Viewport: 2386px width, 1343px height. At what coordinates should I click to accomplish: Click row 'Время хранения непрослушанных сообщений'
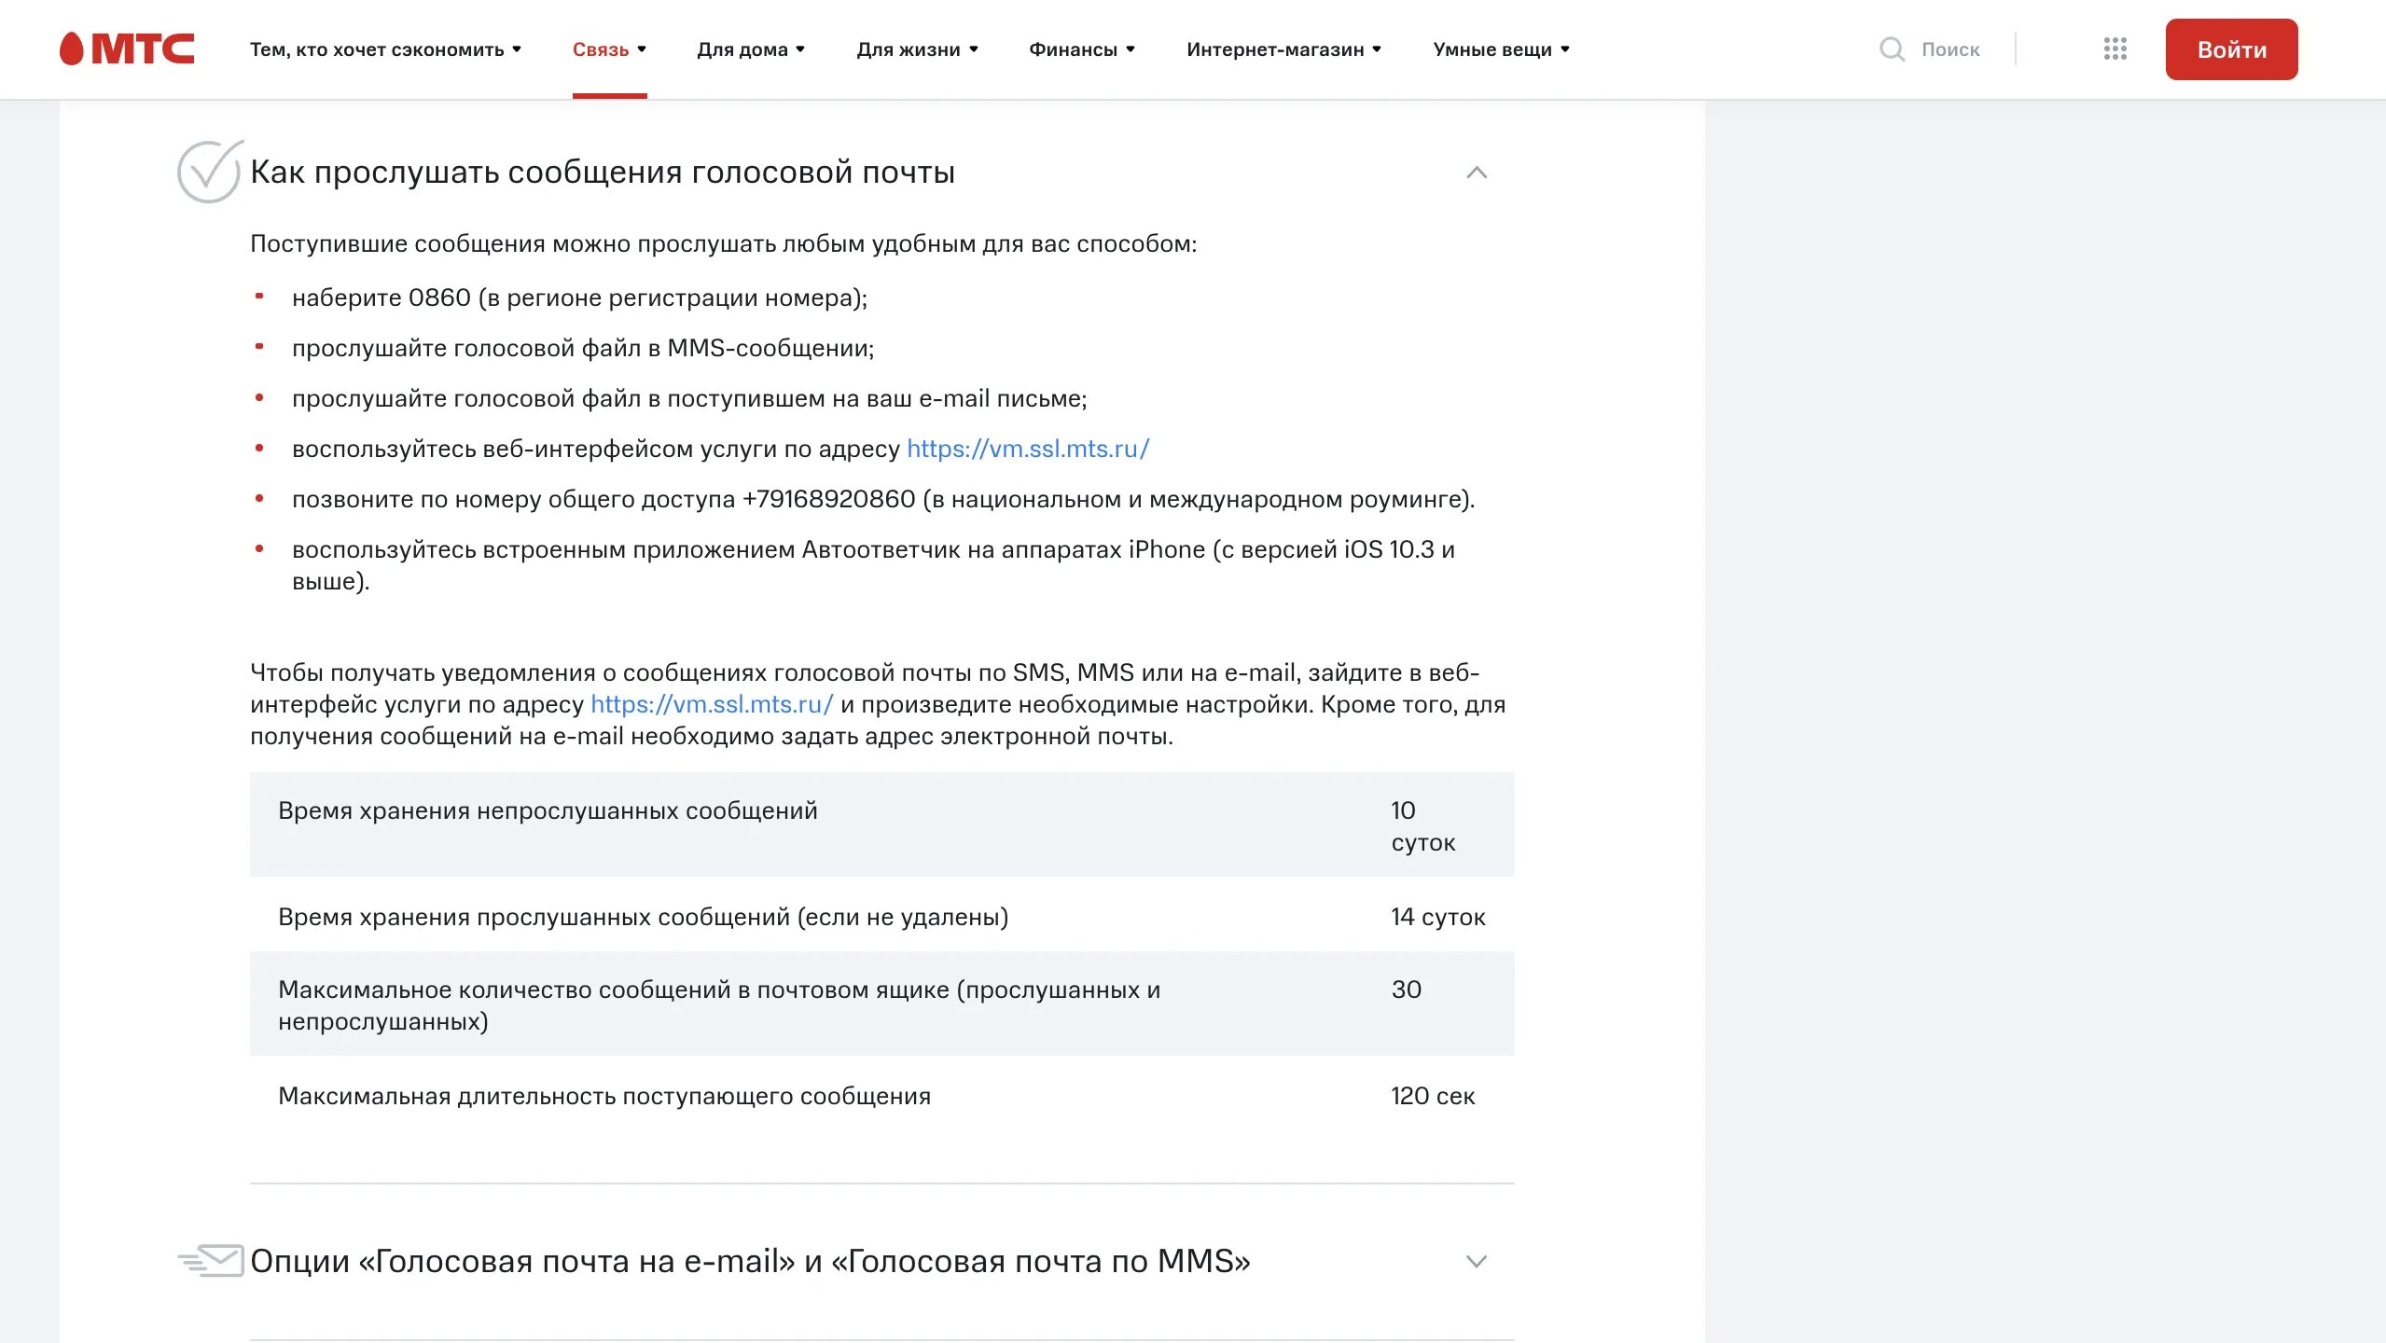point(881,824)
